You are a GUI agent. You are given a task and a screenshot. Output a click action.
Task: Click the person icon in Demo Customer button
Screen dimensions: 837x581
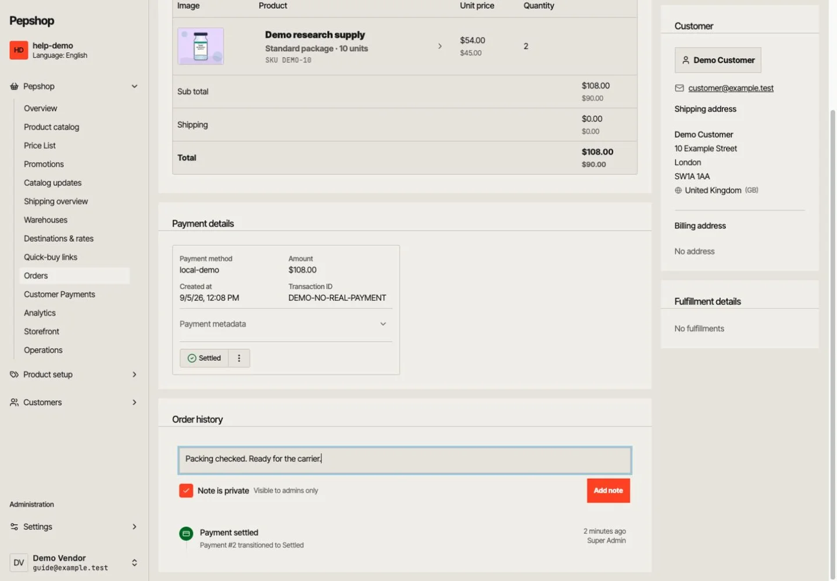686,60
